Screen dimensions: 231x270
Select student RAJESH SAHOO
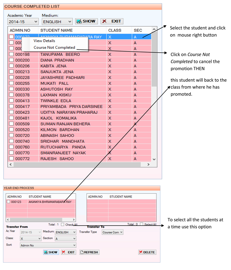point(57,159)
